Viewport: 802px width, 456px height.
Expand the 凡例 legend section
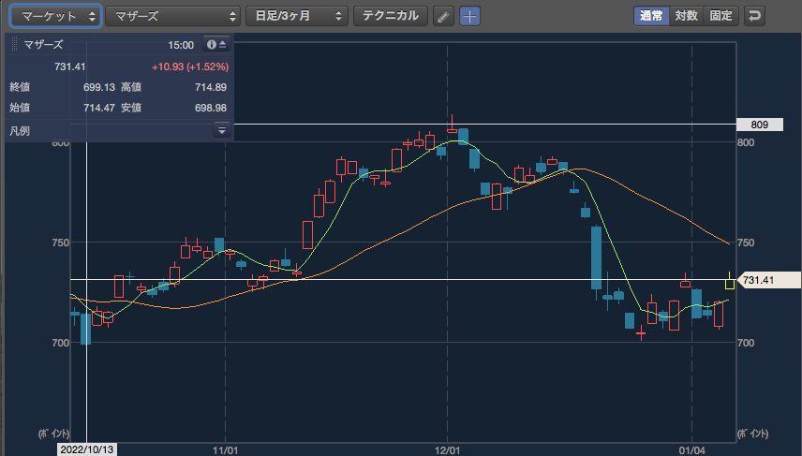221,130
